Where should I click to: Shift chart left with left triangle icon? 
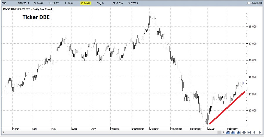click(x=254, y=132)
